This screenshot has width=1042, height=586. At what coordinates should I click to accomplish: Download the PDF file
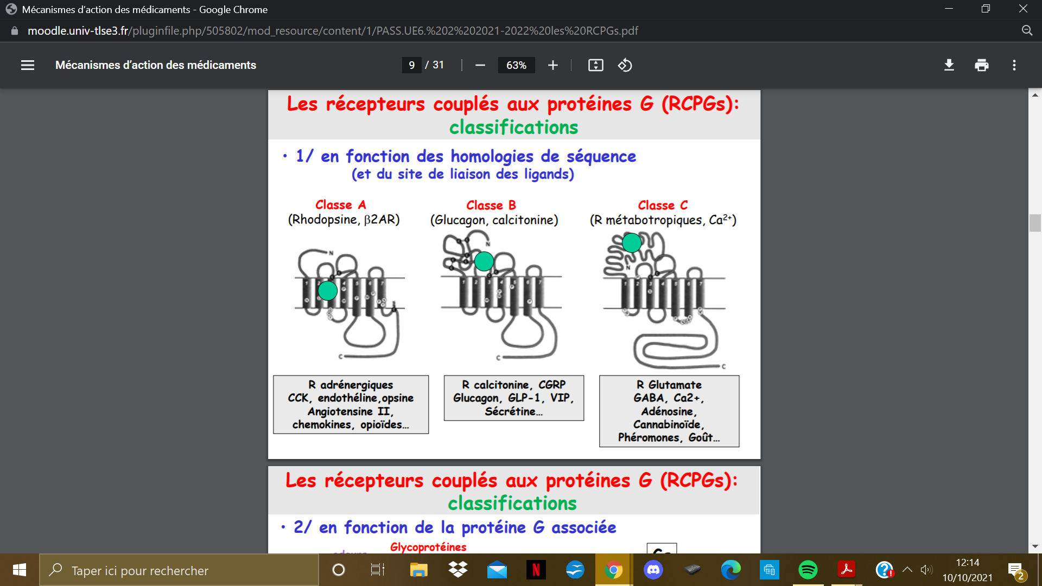click(949, 65)
